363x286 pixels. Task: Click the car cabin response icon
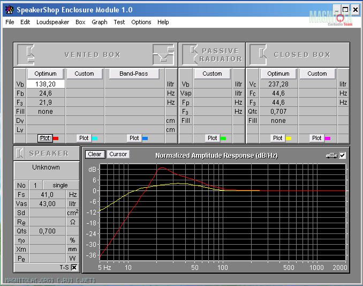point(331,156)
